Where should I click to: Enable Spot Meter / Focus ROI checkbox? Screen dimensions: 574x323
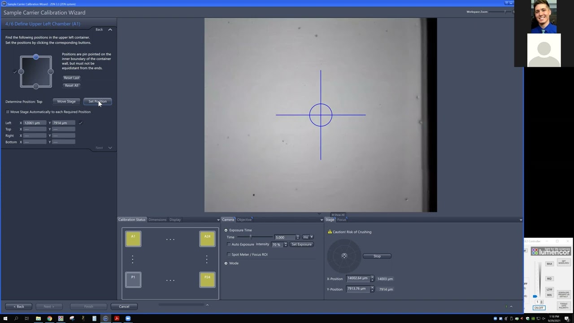tap(229, 254)
